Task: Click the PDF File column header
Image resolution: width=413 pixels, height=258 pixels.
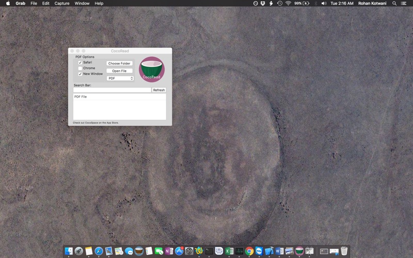Action: (x=120, y=96)
